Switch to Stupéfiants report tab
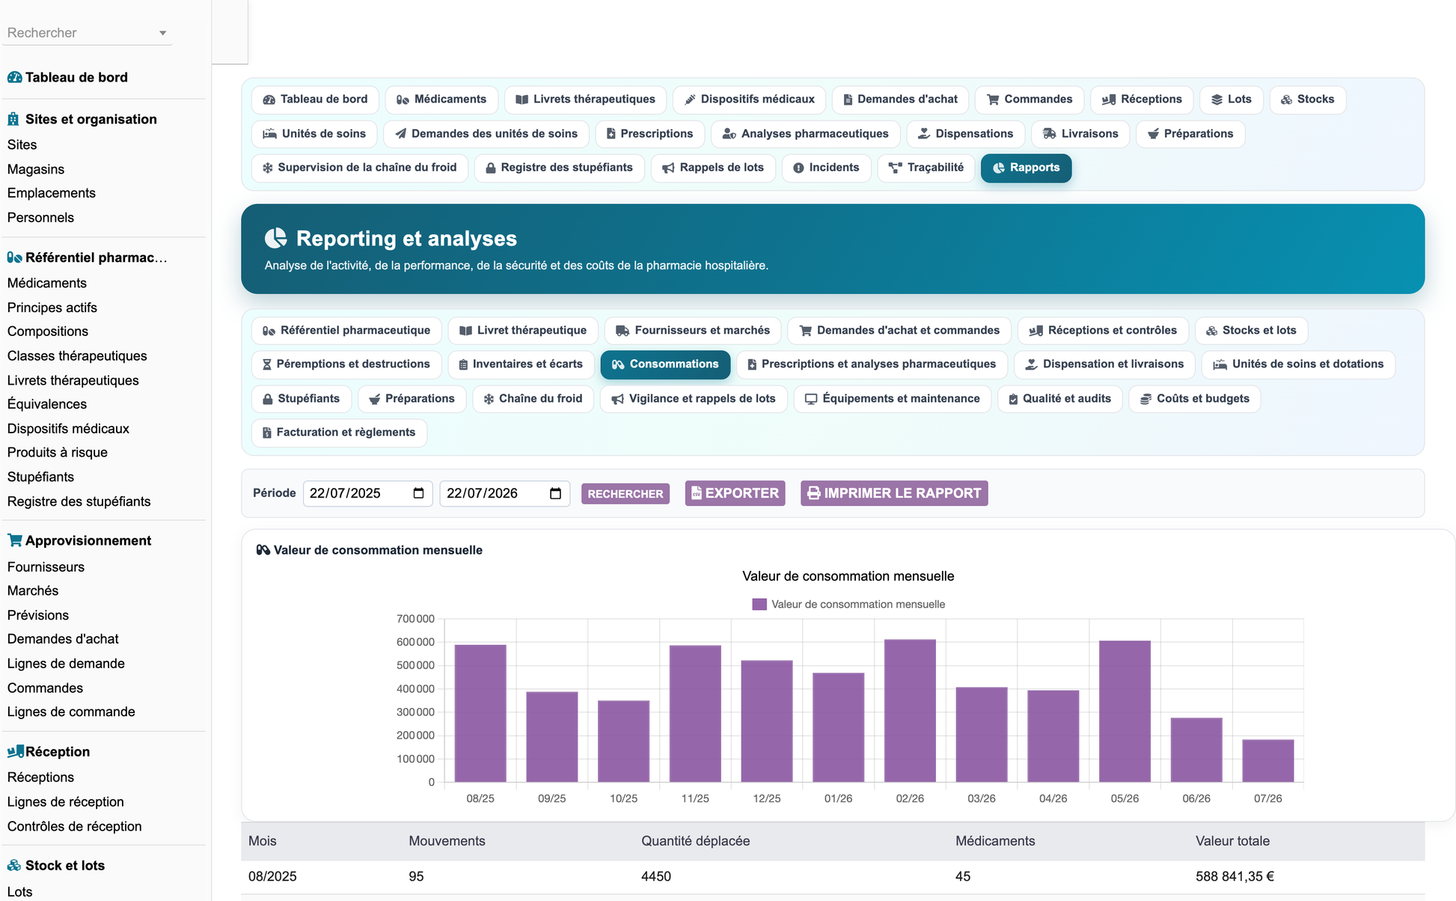The height and width of the screenshot is (901, 1456). [x=302, y=399]
